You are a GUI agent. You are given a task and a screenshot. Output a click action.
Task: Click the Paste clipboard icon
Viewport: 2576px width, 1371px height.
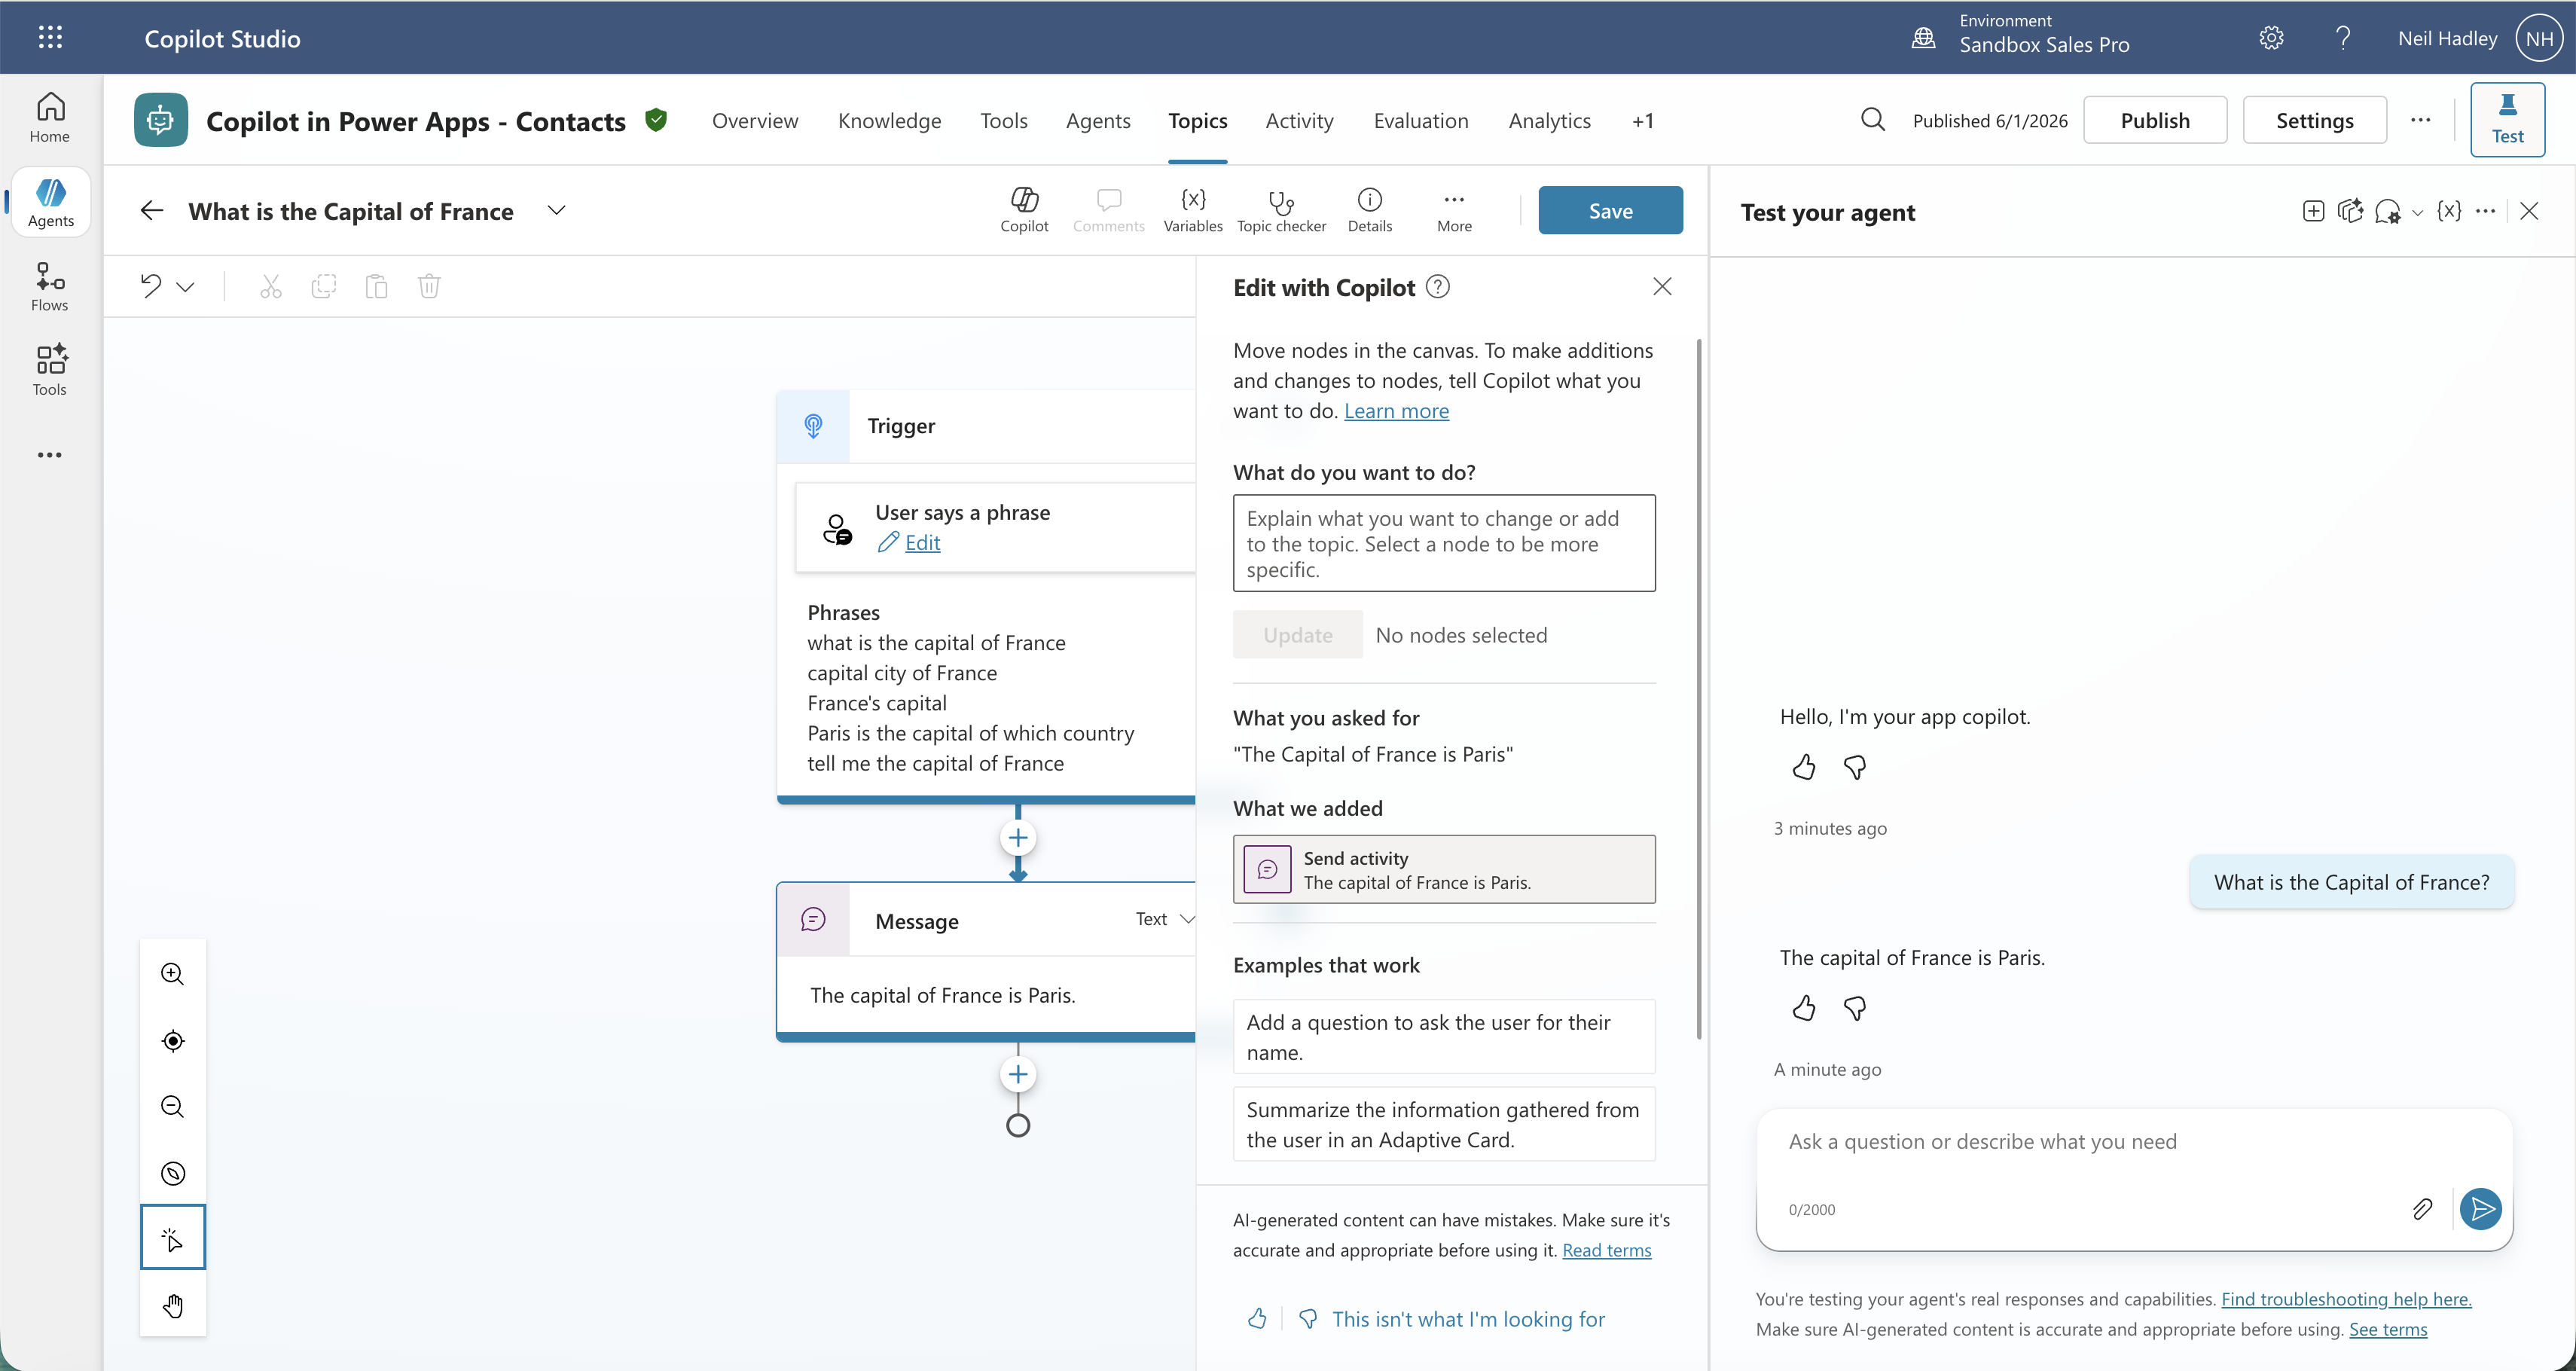376,287
